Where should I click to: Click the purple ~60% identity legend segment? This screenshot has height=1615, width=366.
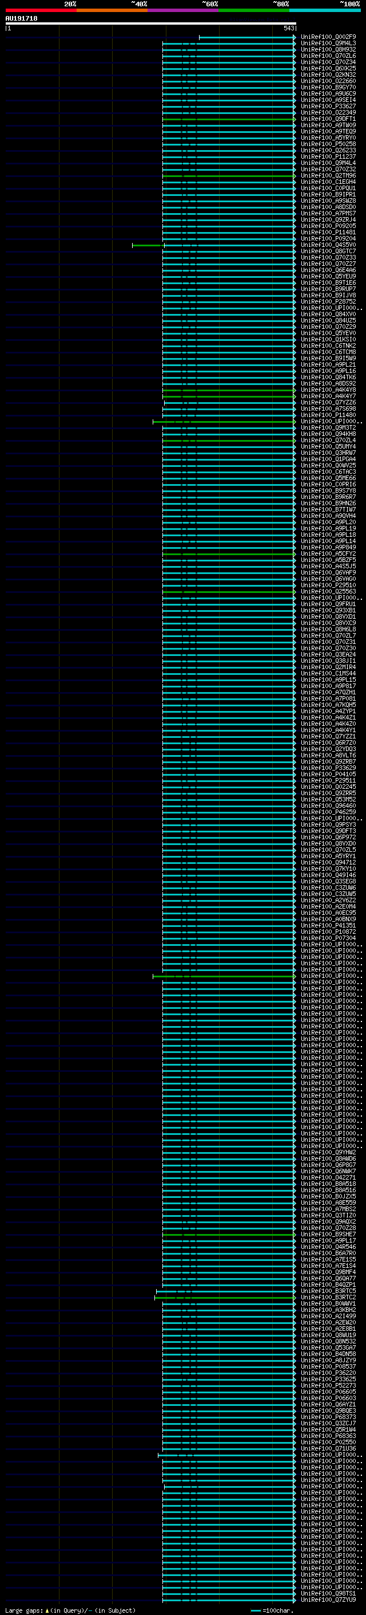pos(184,10)
